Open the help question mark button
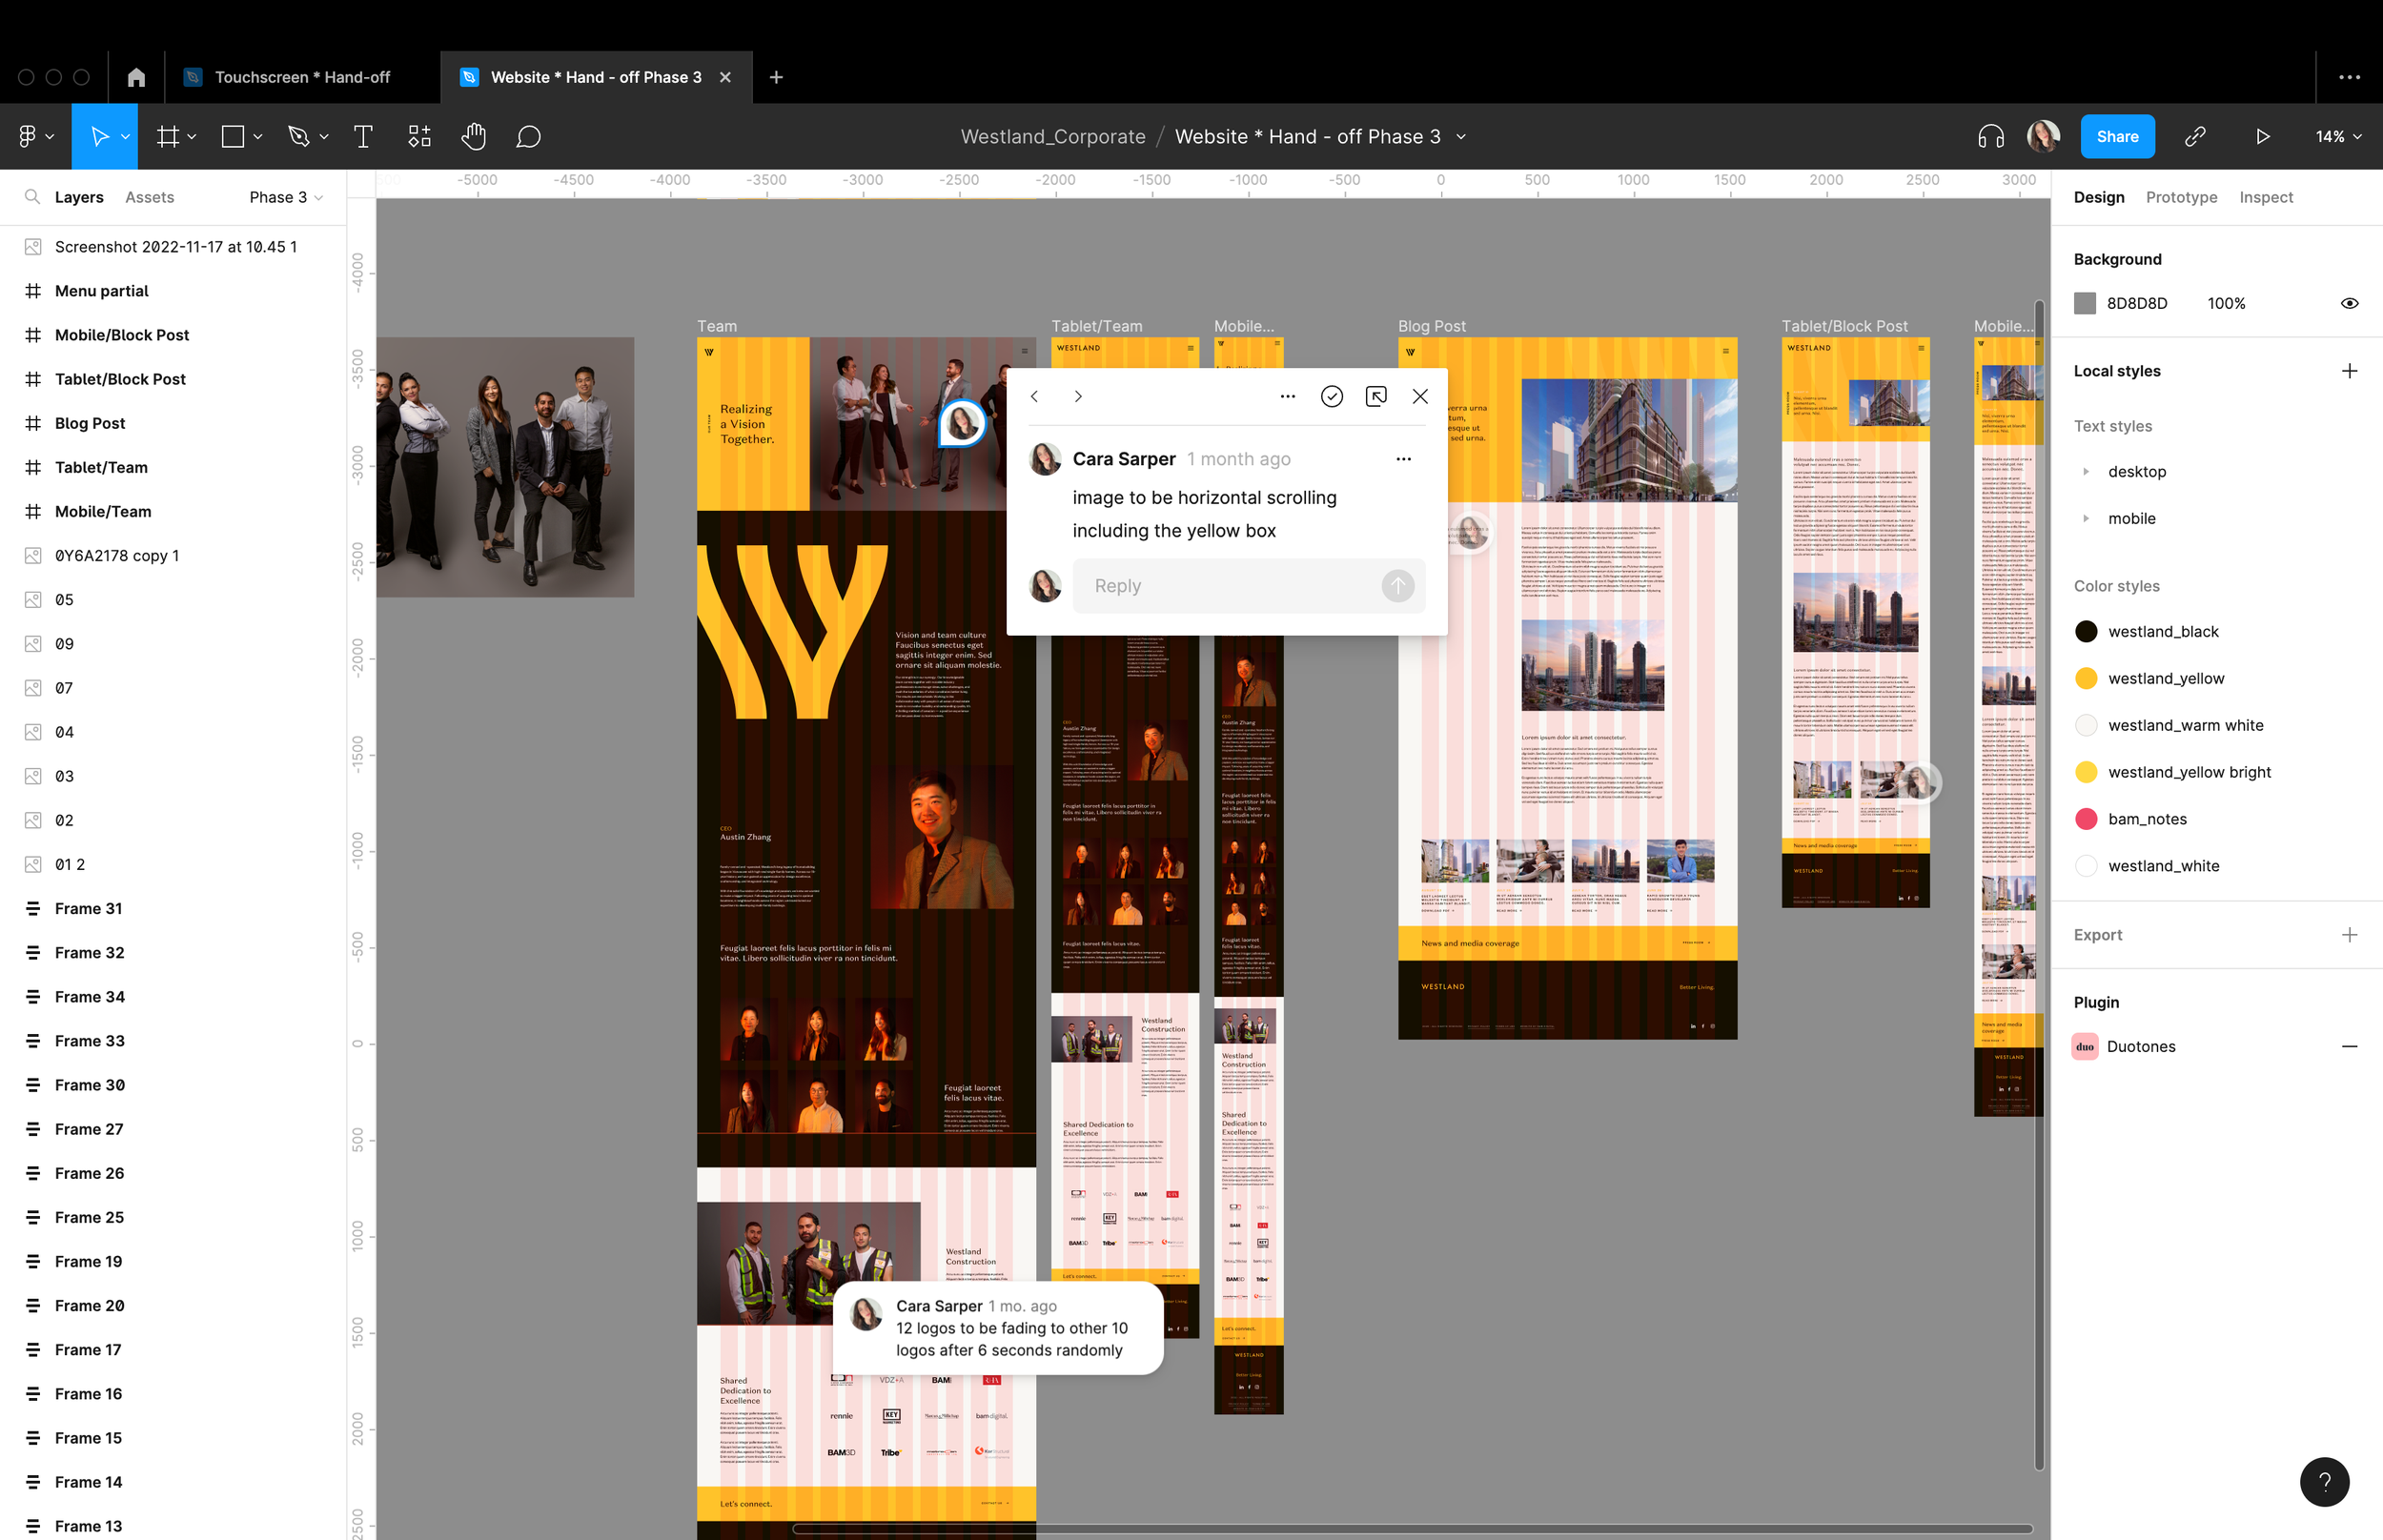This screenshot has width=2383, height=1540. point(2323,1481)
